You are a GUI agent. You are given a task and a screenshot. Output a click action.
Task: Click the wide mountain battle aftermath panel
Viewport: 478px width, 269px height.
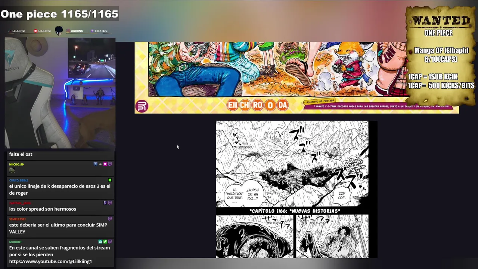click(292, 164)
